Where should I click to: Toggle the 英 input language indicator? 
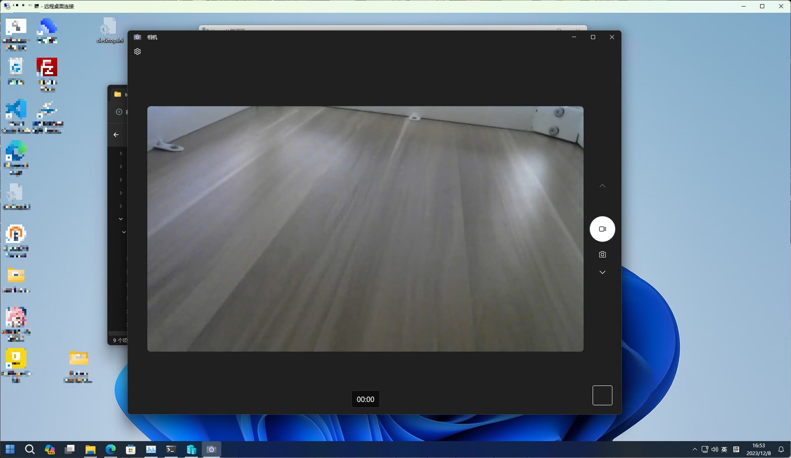(x=724, y=449)
